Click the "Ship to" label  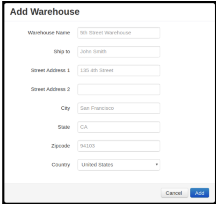point(62,52)
